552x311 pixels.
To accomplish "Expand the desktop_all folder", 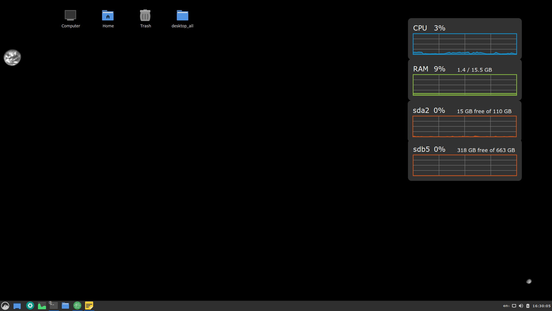I will [182, 16].
